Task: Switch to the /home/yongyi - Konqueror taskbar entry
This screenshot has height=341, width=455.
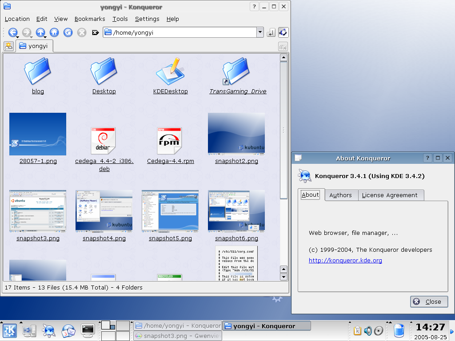Action: pos(178,325)
